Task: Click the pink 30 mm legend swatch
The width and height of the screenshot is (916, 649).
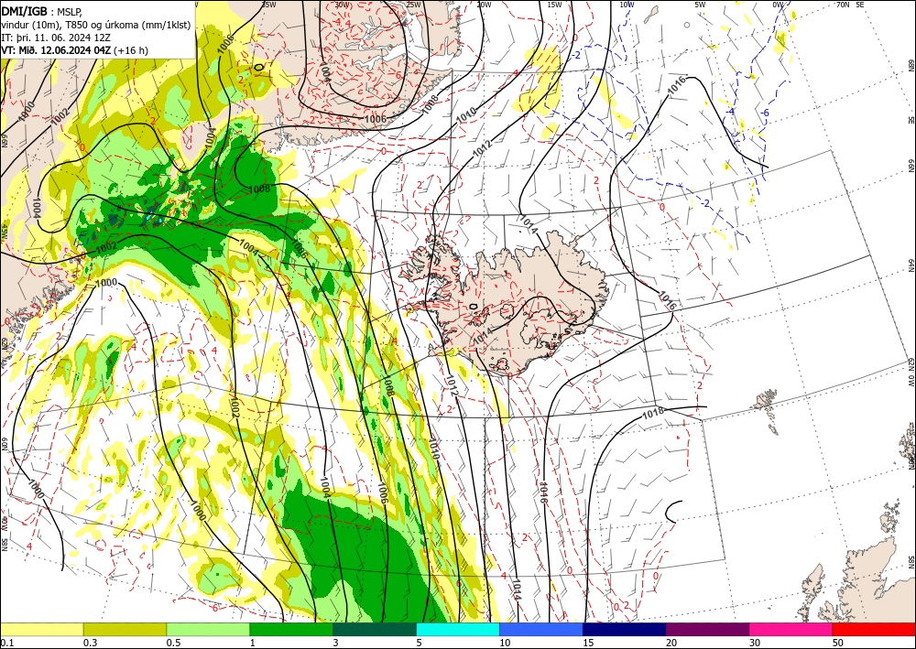Action: (791, 629)
